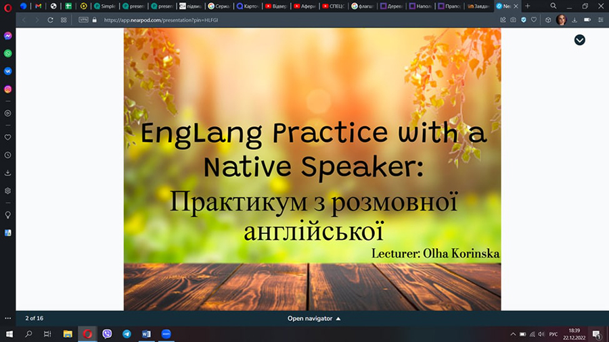The height and width of the screenshot is (342, 609).
Task: Switch to the Simple browser tab
Action: pyautogui.click(x=106, y=6)
